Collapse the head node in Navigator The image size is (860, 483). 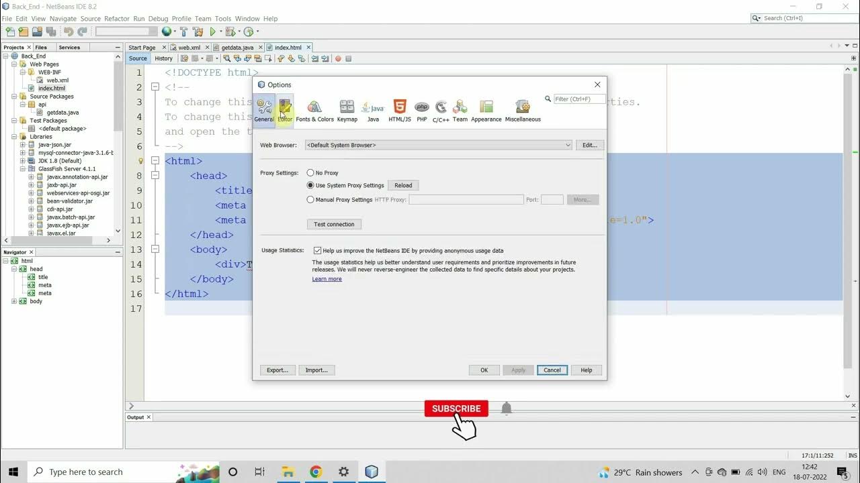[14, 269]
